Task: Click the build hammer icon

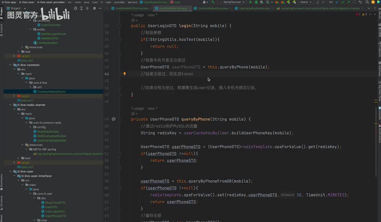Action: click(x=213, y=2)
